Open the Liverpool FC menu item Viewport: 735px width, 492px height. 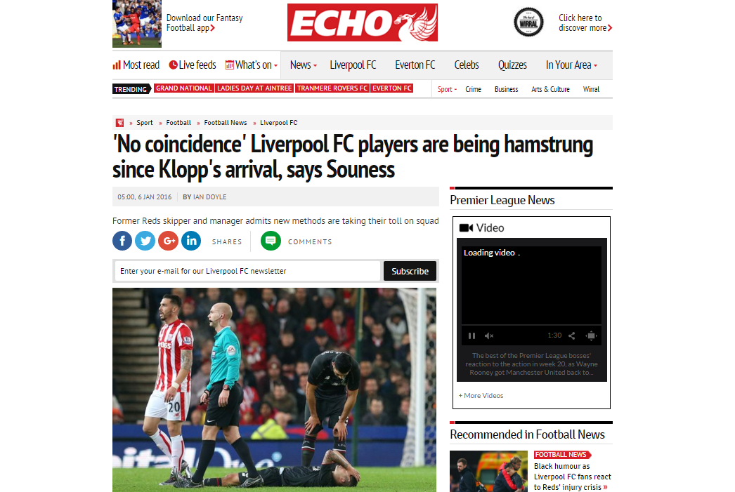tap(353, 65)
